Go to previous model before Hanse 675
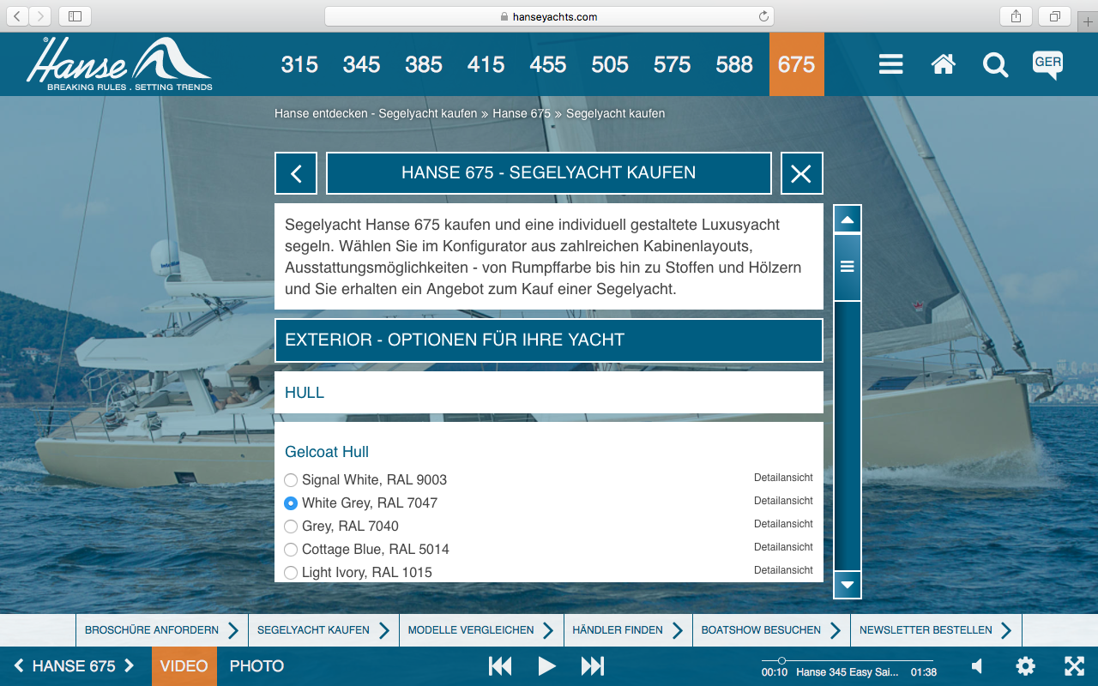Image resolution: width=1098 pixels, height=686 pixels. (19, 665)
